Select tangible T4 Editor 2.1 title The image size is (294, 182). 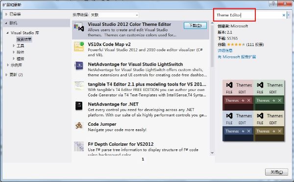147,84
